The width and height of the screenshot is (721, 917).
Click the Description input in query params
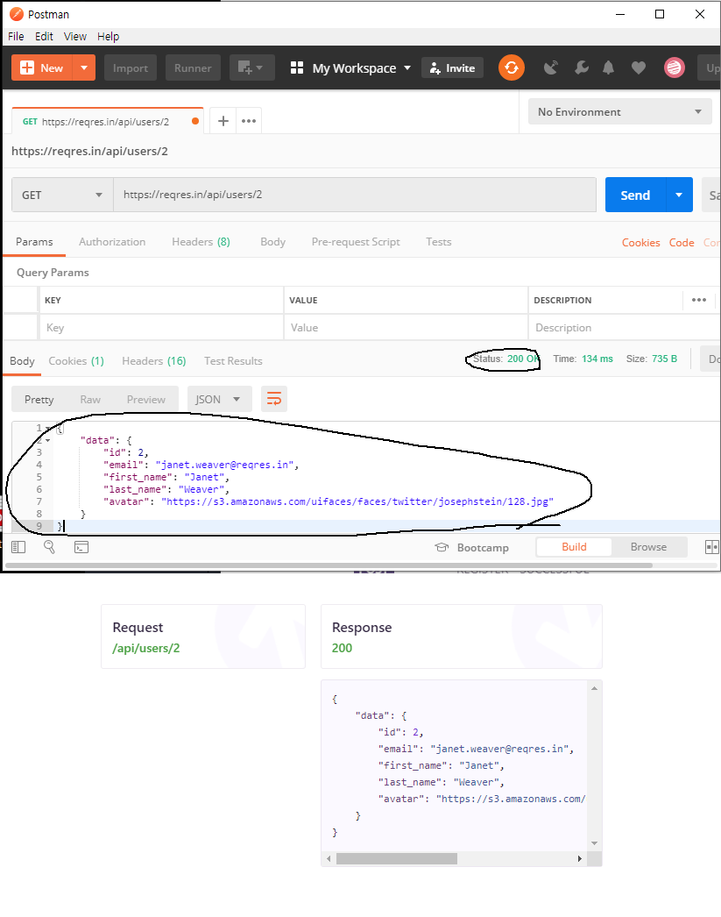tap(624, 328)
